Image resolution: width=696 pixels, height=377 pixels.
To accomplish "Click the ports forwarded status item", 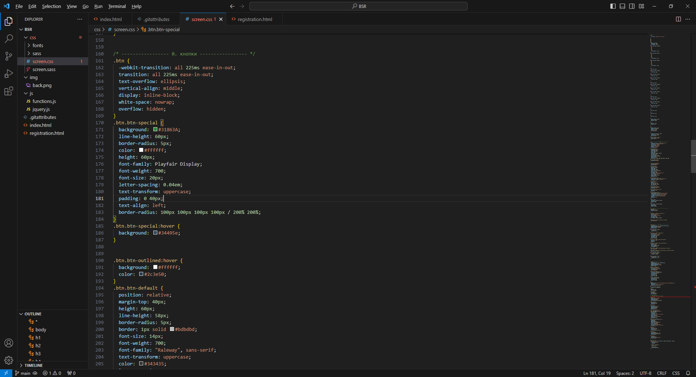I will [71, 373].
